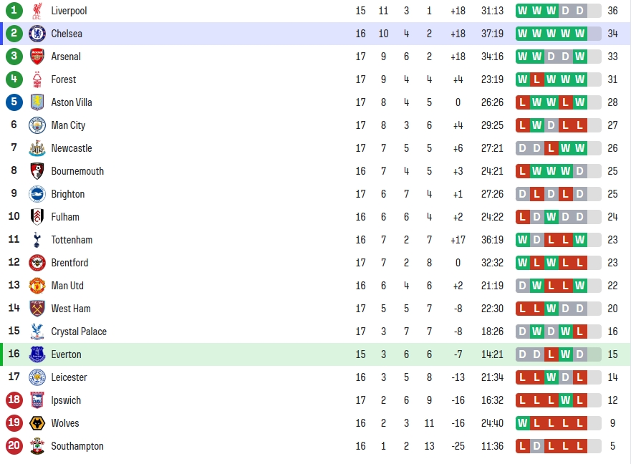
Task: Click Man Utd's club crest
Action: [x=37, y=286]
